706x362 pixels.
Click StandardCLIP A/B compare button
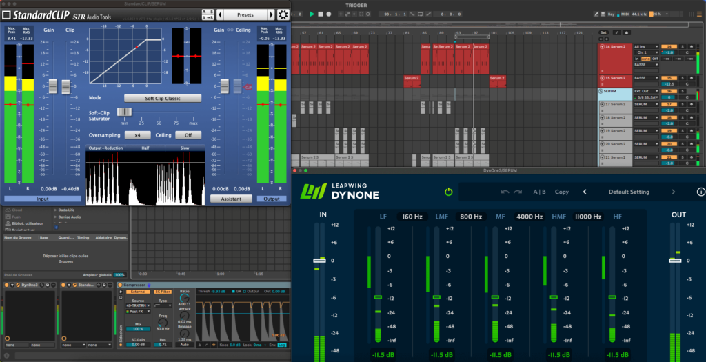click(208, 12)
